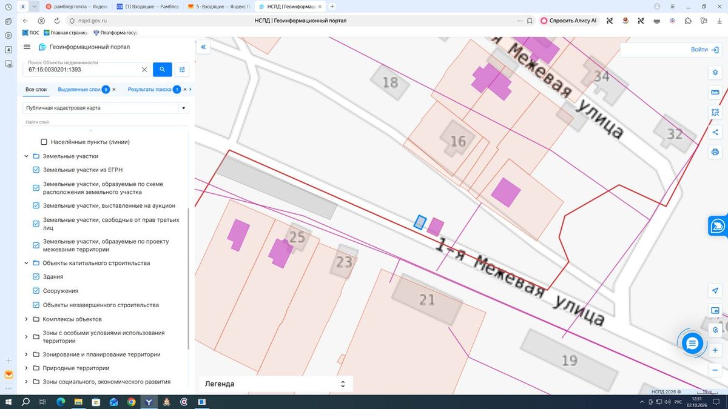Switch to the рамблер почта browser tab

point(76,7)
